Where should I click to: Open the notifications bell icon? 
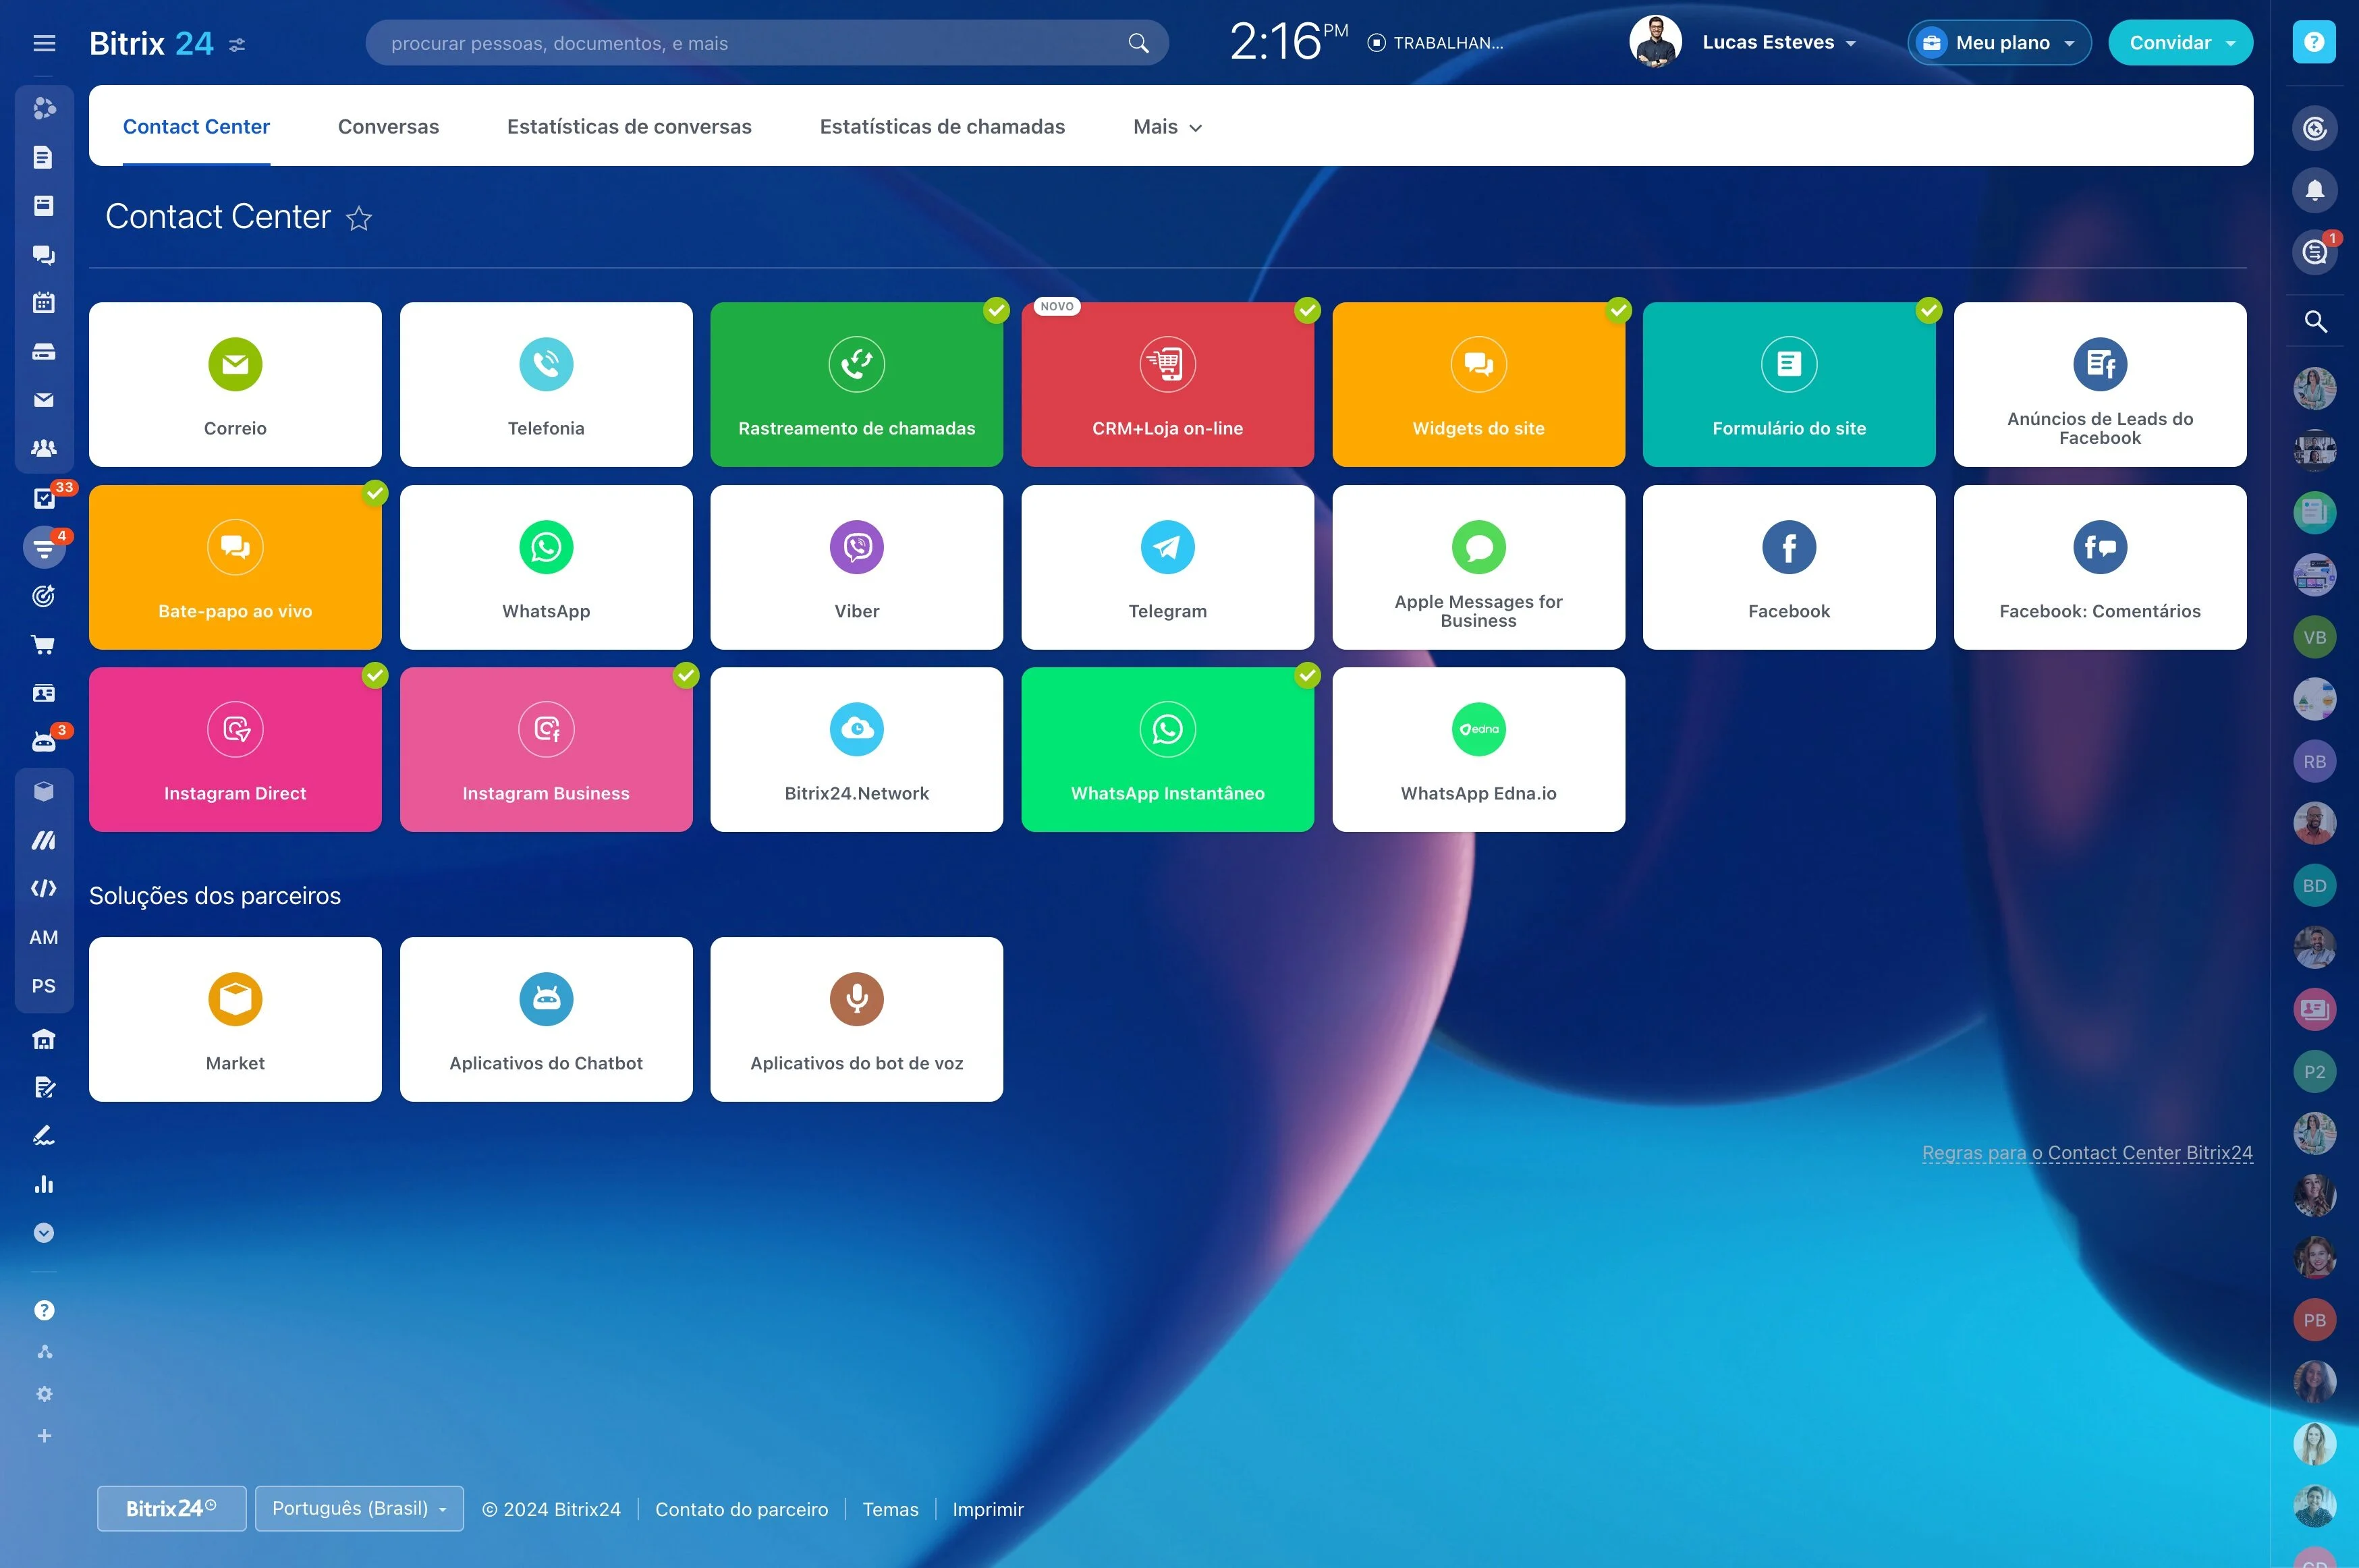point(2314,190)
